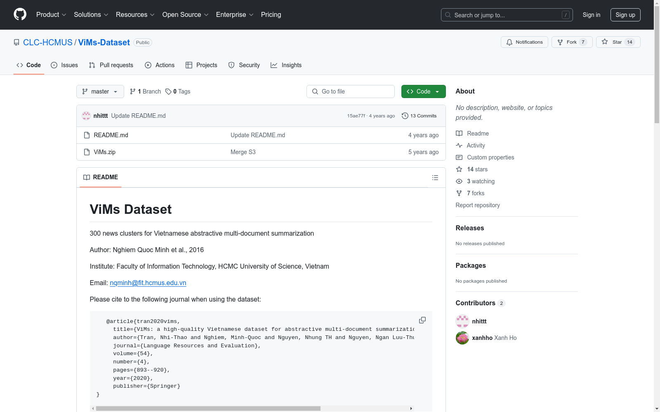View the 3 watching link
This screenshot has height=412, width=660.
[475, 181]
